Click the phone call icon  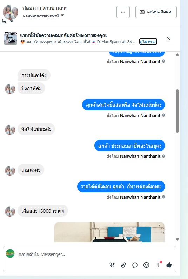pos(112,265)
